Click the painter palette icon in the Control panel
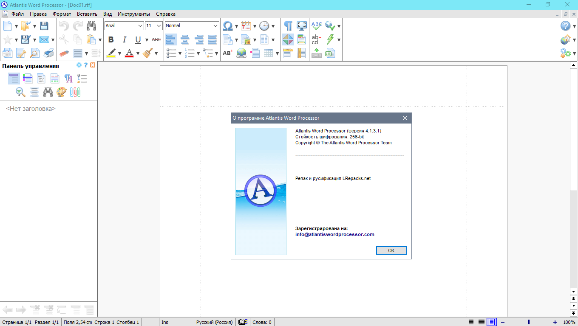578x326 pixels. tap(62, 92)
